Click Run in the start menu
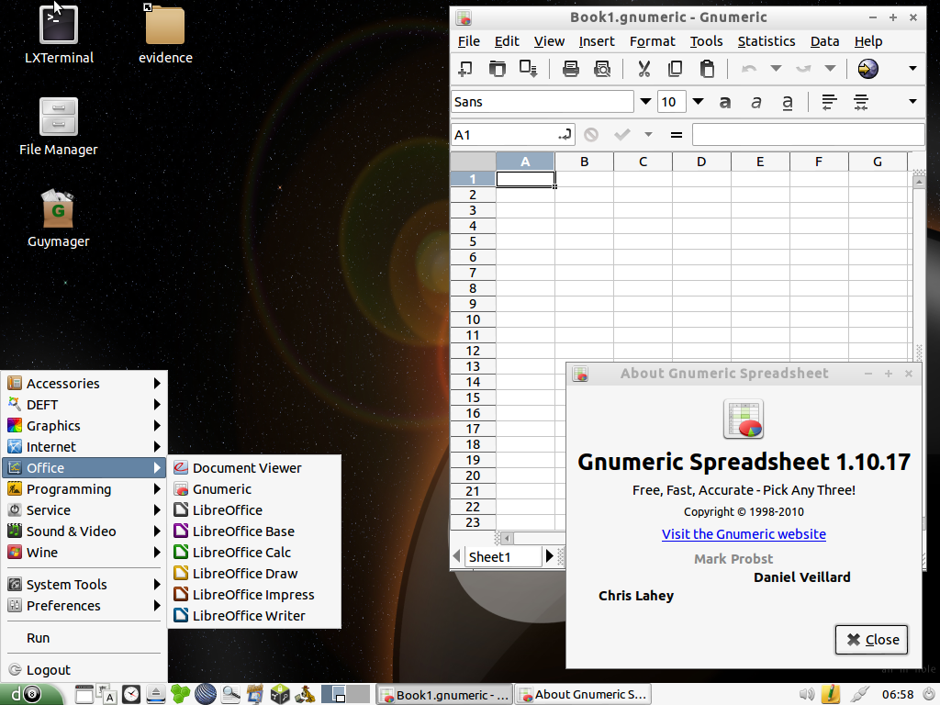 pyautogui.click(x=84, y=638)
